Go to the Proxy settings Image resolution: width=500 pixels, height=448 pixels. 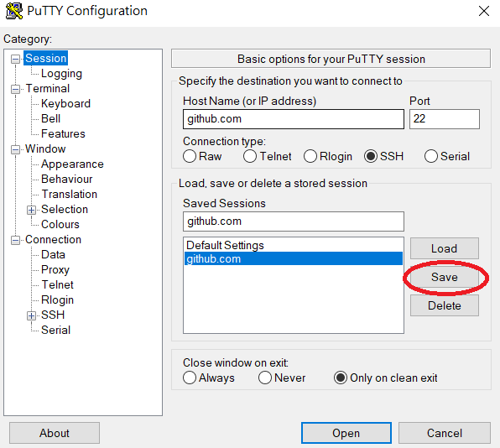(x=55, y=270)
